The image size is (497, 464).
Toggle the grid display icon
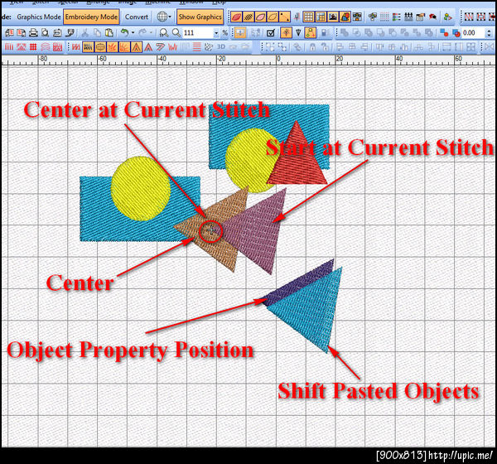coord(308,17)
